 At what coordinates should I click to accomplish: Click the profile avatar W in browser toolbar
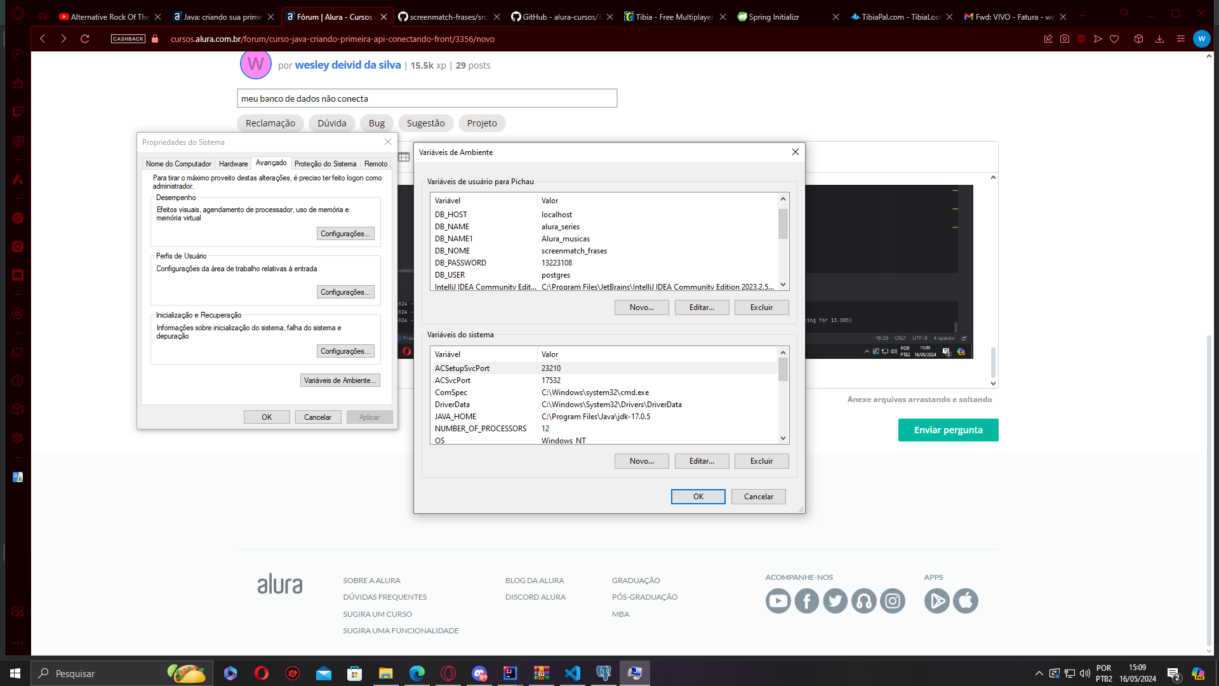tap(1201, 39)
